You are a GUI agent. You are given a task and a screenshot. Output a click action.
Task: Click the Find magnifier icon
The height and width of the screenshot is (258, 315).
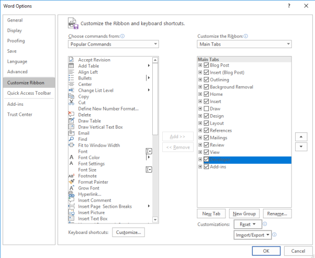(x=71, y=139)
